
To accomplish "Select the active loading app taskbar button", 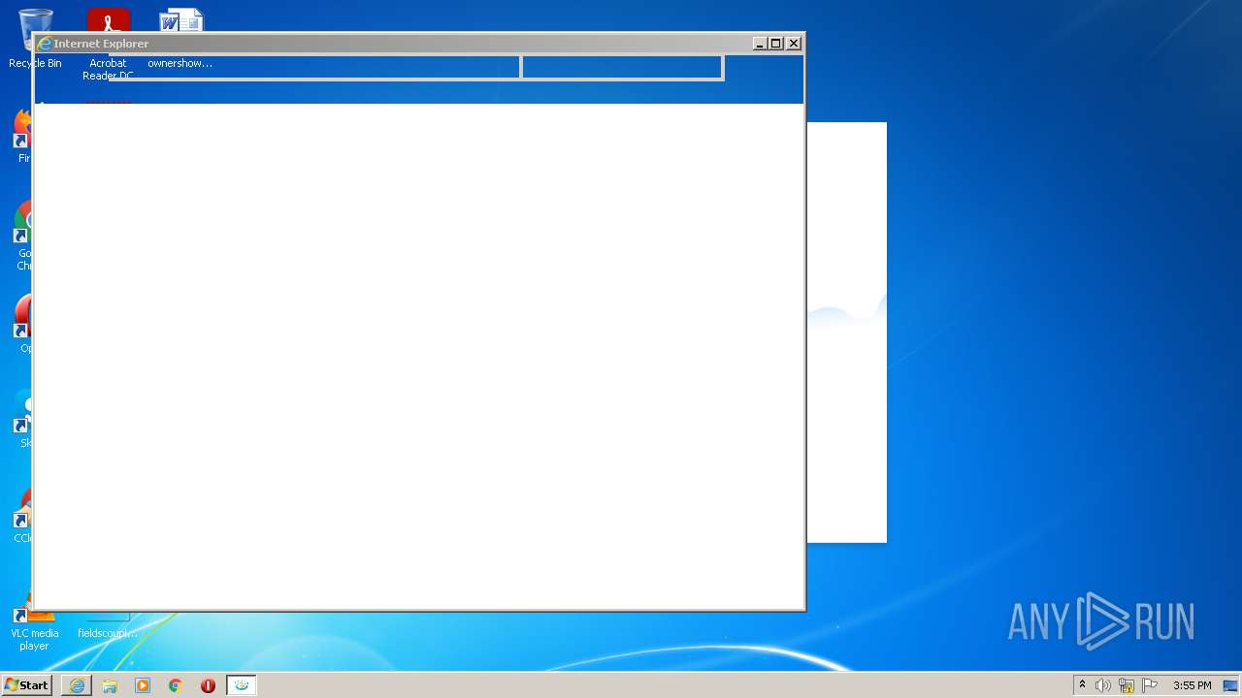I will coord(241,685).
